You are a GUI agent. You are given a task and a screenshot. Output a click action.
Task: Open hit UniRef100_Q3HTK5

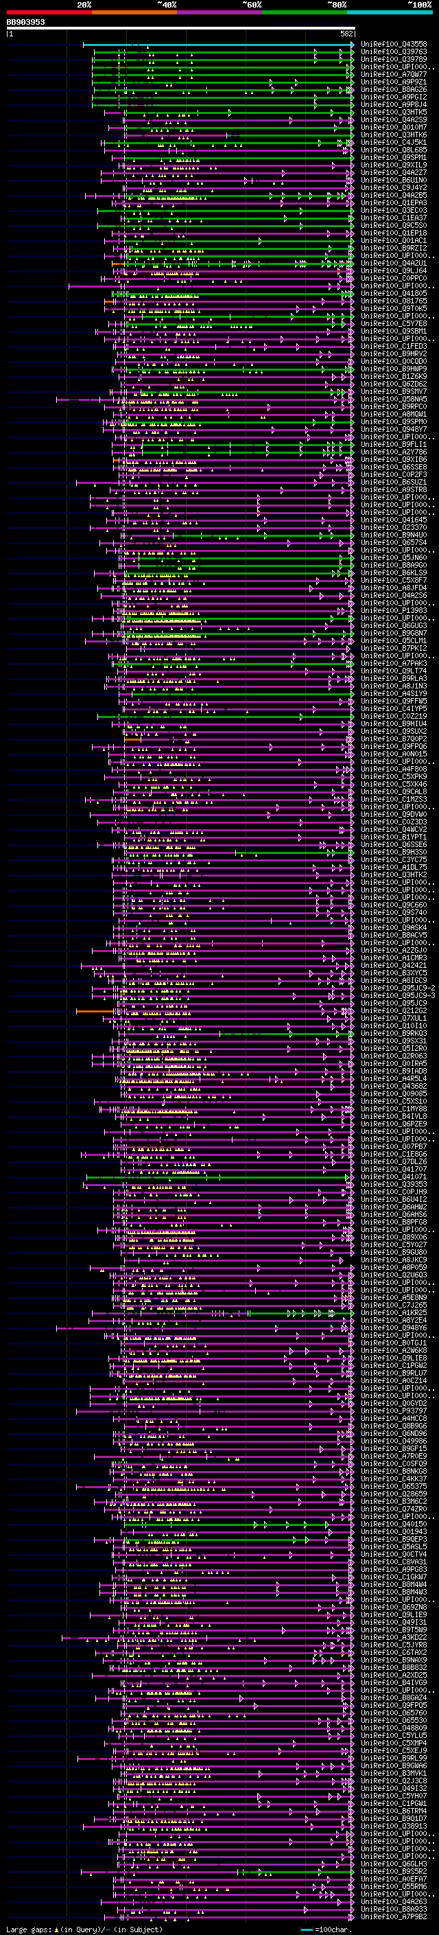click(394, 112)
